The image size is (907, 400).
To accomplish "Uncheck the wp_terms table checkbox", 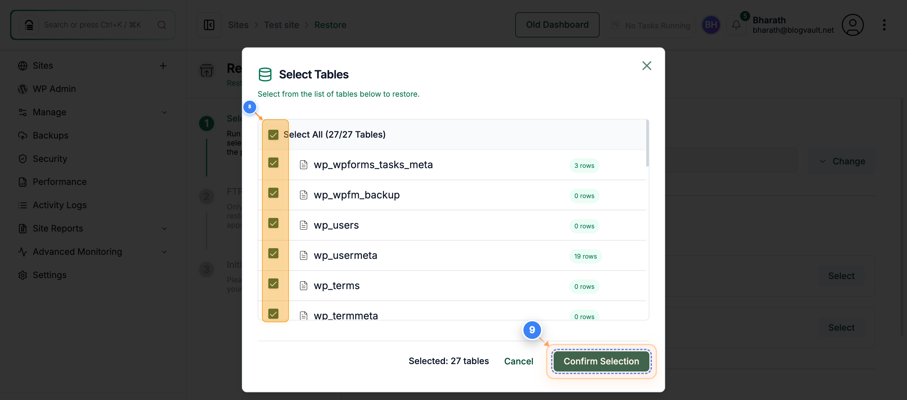I will [274, 283].
